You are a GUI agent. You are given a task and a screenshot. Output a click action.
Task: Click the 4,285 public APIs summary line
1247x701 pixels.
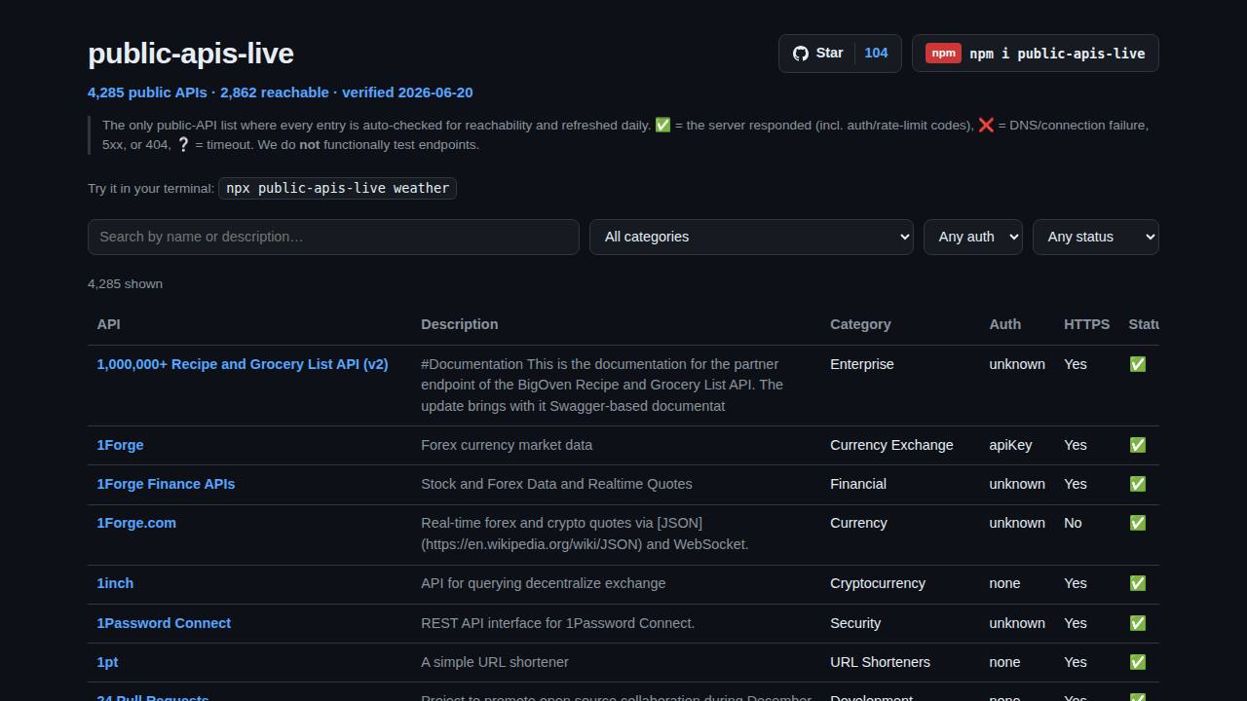(x=281, y=92)
